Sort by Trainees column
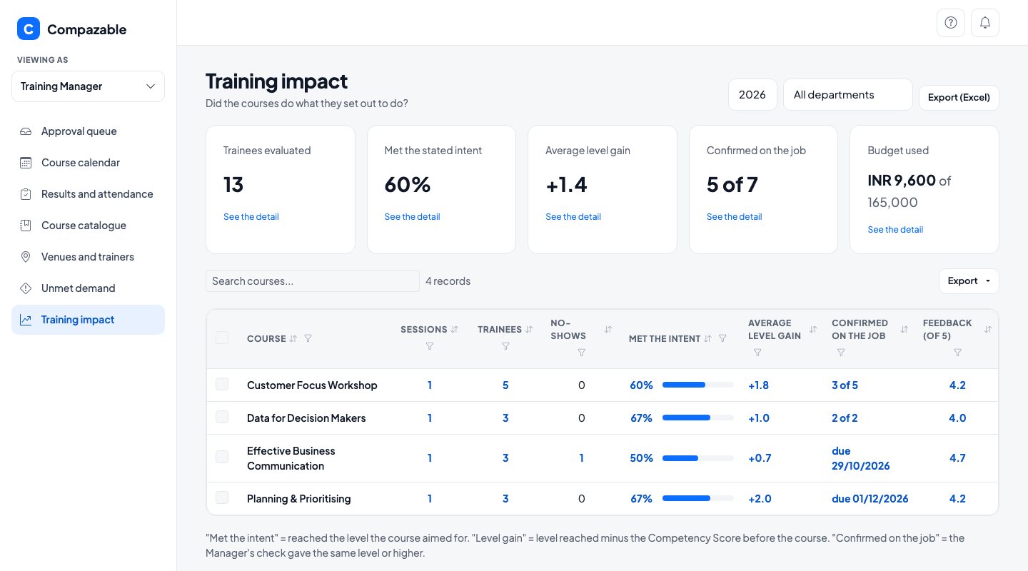Viewport: 1028px width, 571px height. [529, 329]
